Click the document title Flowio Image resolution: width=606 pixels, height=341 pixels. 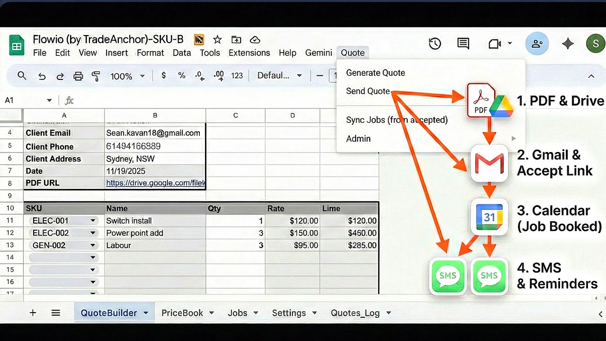point(108,39)
